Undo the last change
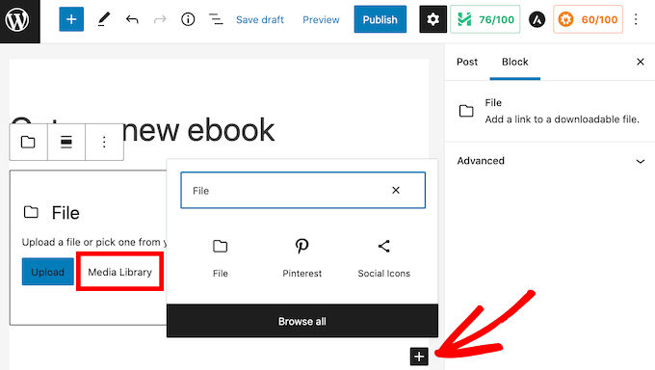 (132, 19)
